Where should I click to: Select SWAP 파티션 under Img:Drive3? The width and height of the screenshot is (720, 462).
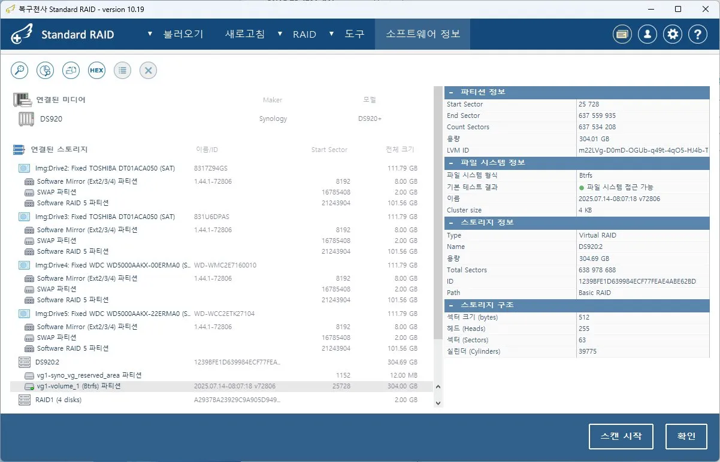tap(221, 241)
